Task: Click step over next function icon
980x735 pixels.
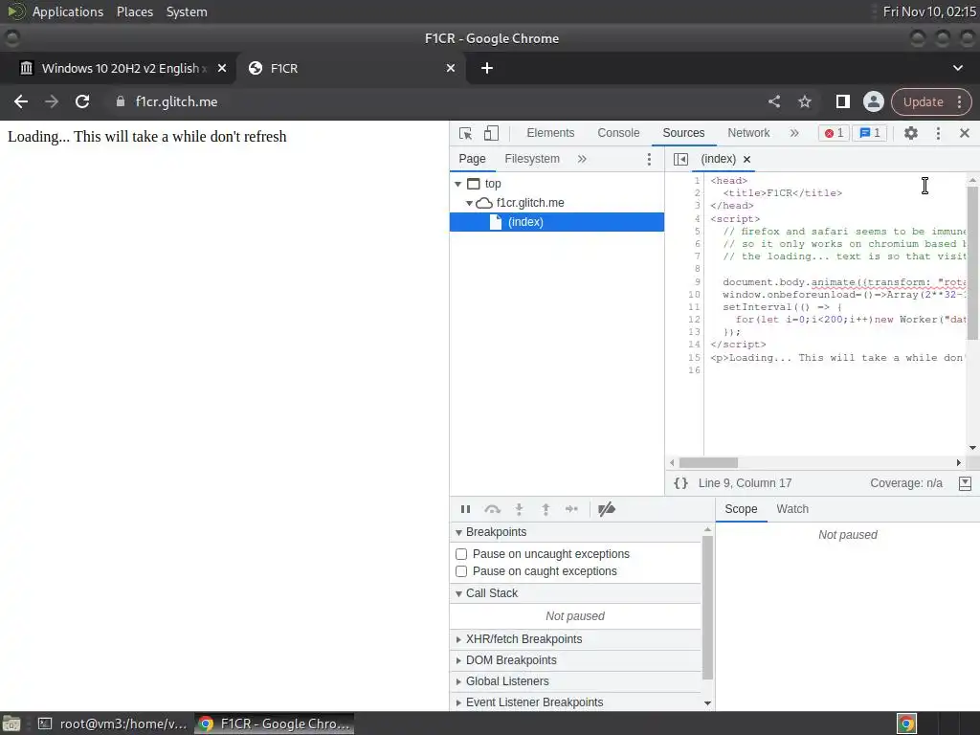Action: (x=493, y=509)
